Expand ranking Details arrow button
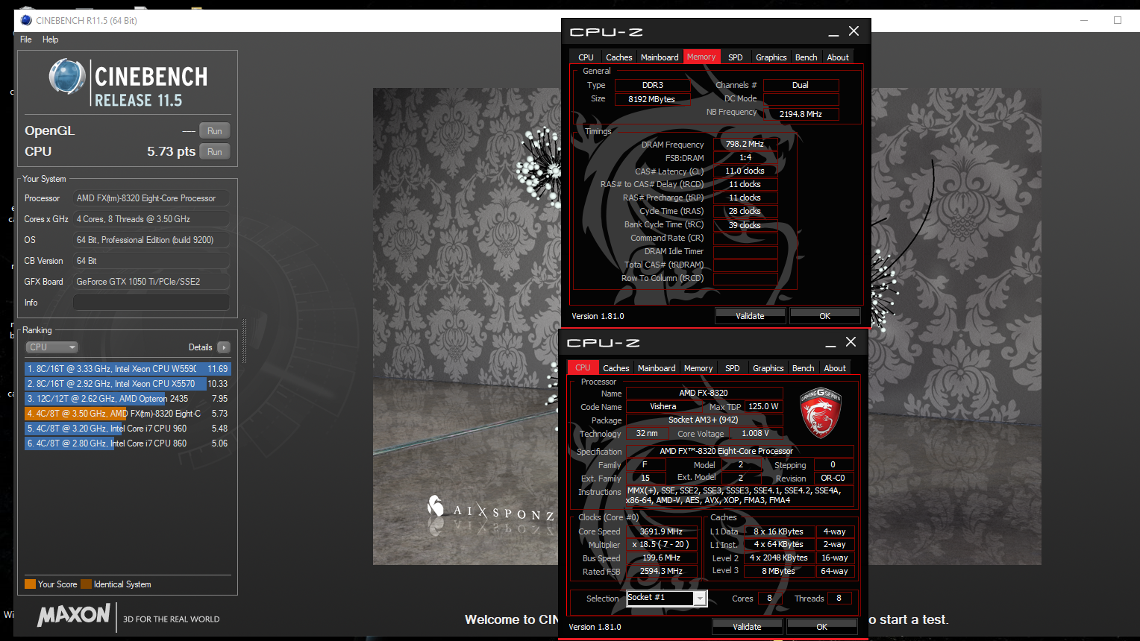 point(224,347)
